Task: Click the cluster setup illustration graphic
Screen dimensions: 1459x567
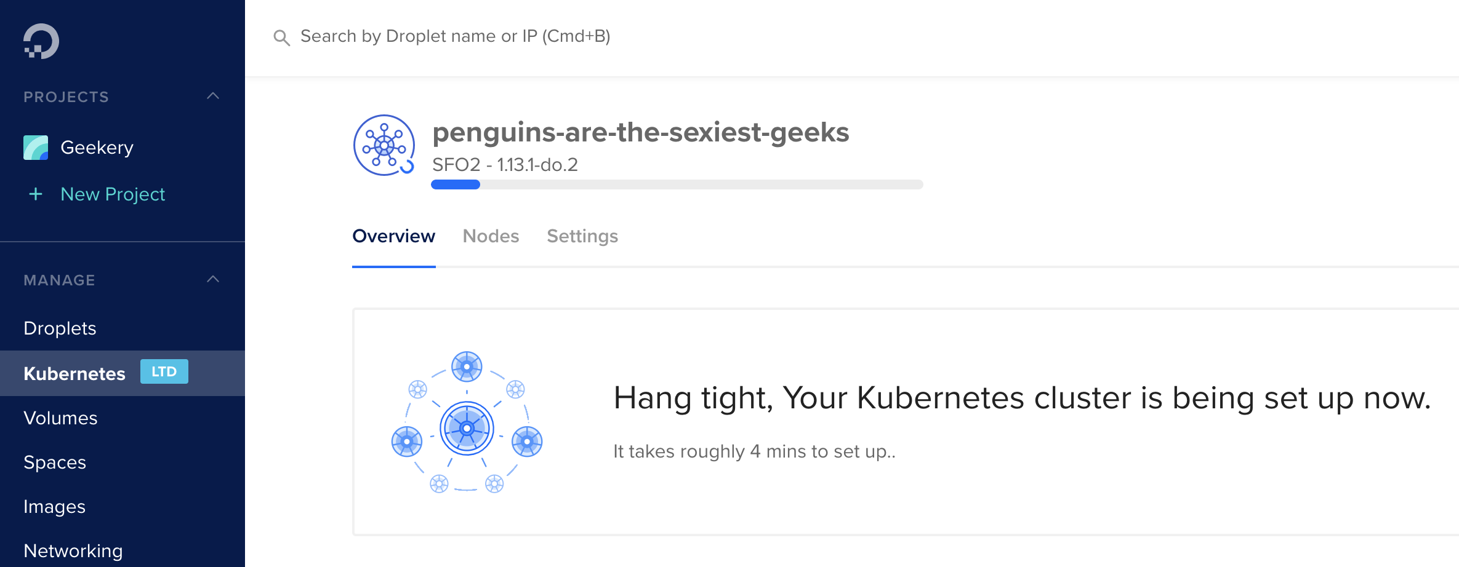Action: (467, 422)
